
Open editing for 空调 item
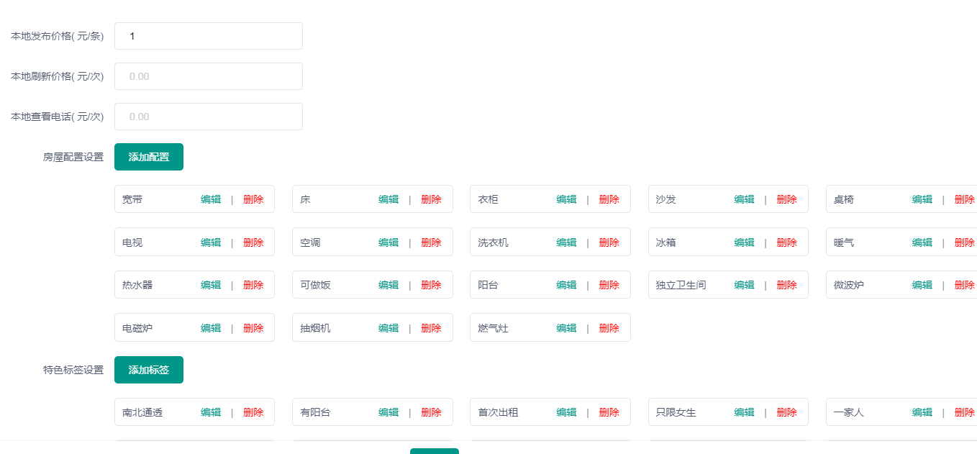(x=388, y=242)
